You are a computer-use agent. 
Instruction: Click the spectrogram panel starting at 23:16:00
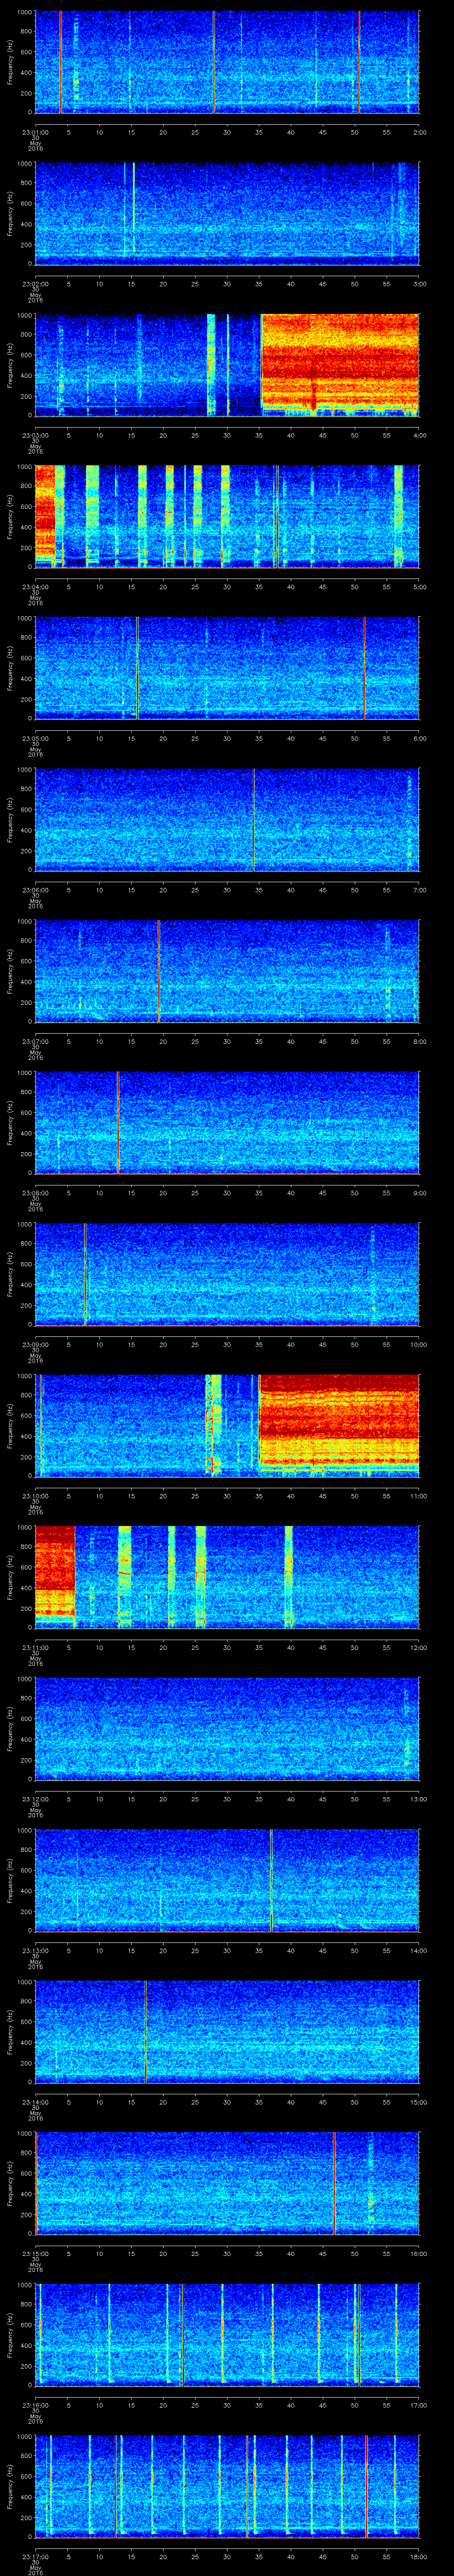tap(227, 2335)
